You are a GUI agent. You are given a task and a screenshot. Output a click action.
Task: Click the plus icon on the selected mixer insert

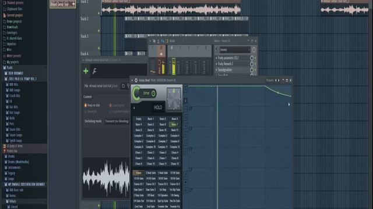click(x=161, y=54)
